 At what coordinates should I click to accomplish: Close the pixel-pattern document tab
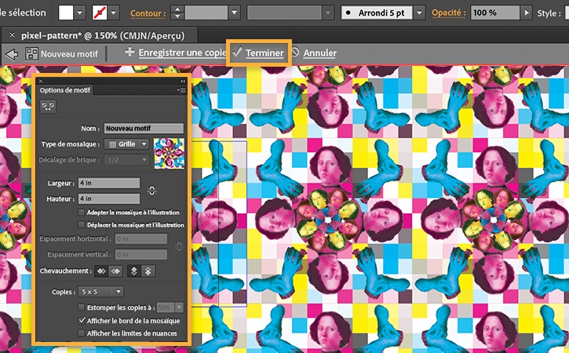pos(12,35)
